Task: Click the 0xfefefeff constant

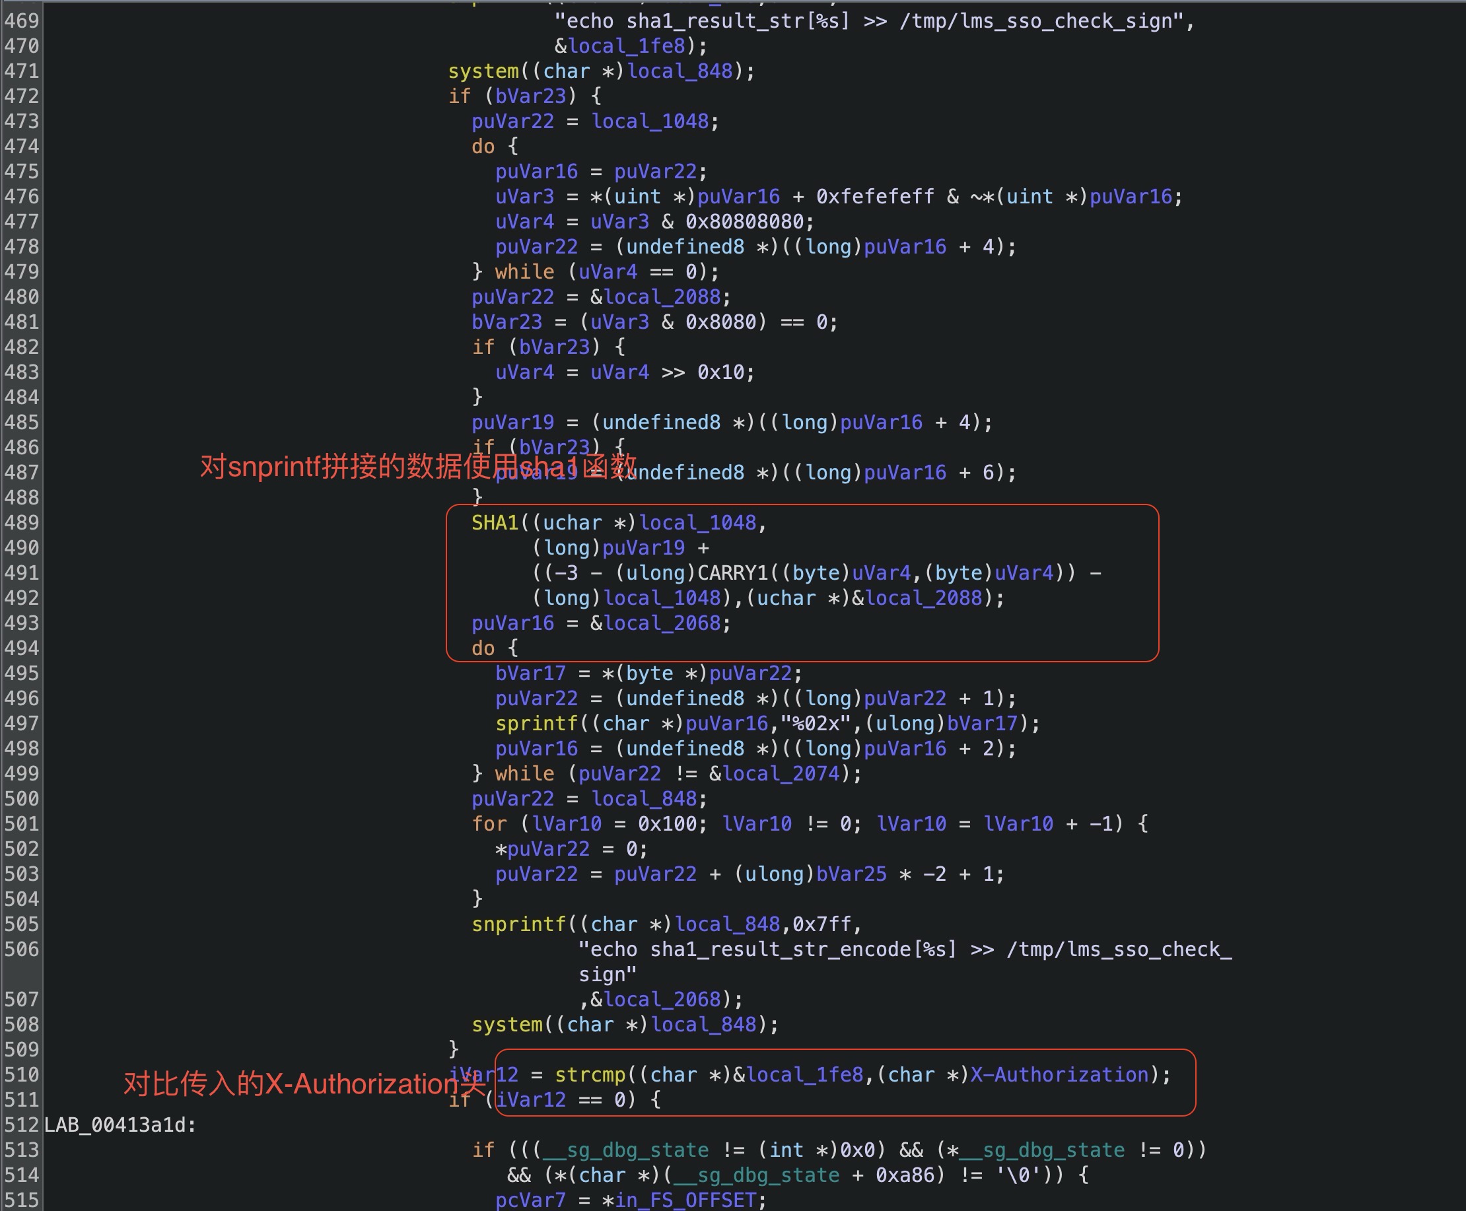Action: 875,197
